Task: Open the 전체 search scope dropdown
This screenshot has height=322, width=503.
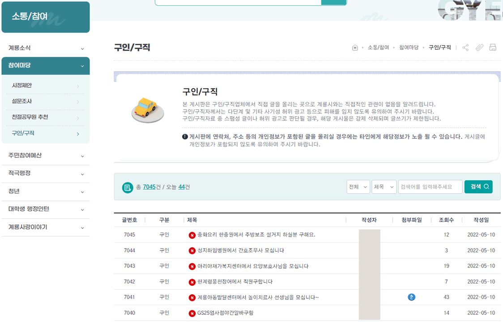Action: click(358, 186)
